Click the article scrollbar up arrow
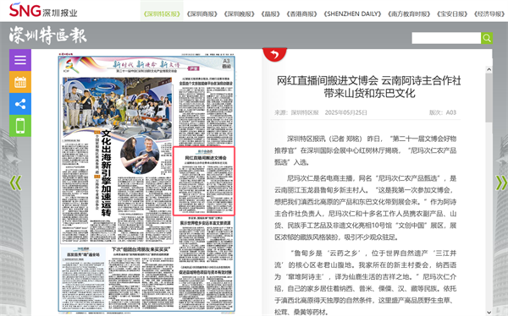Viewport: 508px width, 316px height. [x=489, y=69]
